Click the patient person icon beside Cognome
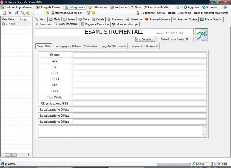 coord(138,13)
